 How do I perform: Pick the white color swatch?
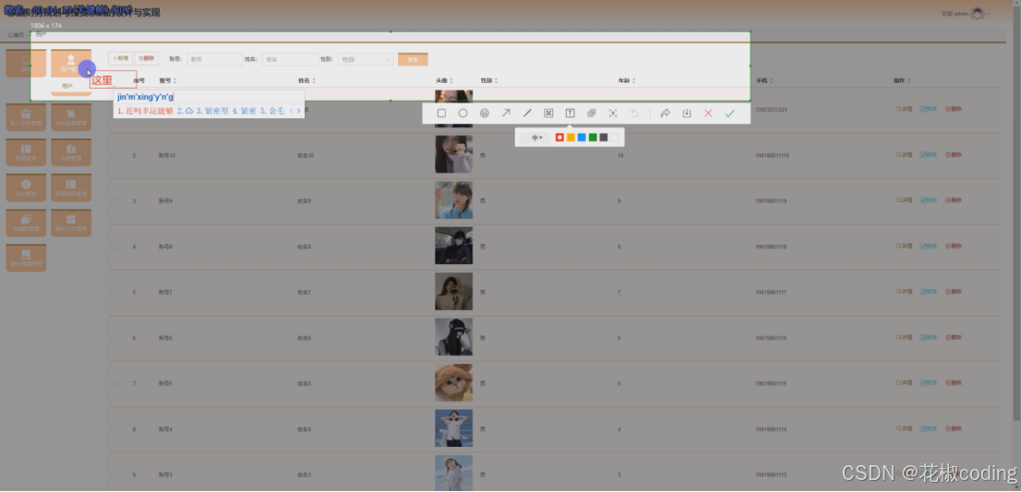pos(615,138)
